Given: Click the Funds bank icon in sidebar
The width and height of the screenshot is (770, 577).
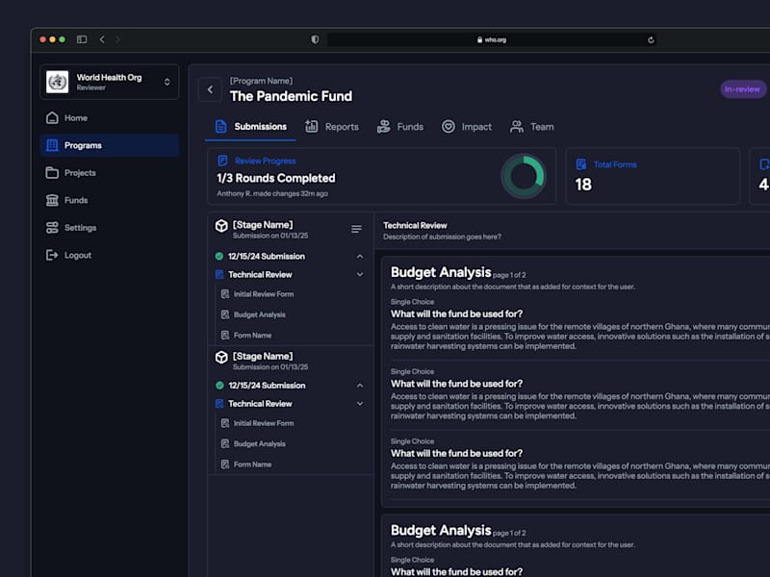Looking at the screenshot, I should point(52,200).
